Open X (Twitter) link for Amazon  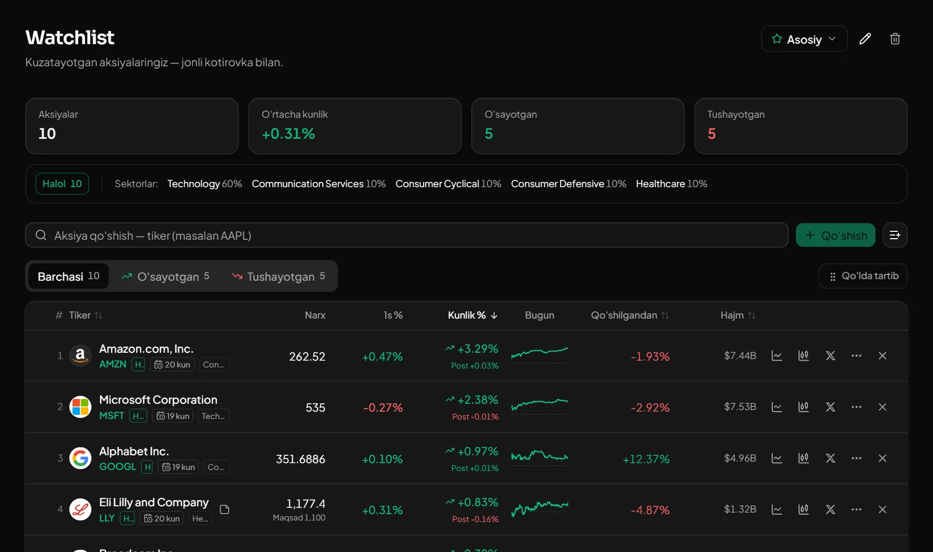[831, 356]
